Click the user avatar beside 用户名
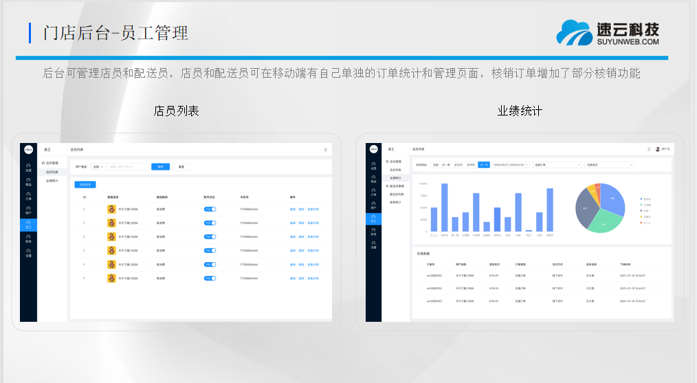Screen dimensions: 697x383 [658, 149]
